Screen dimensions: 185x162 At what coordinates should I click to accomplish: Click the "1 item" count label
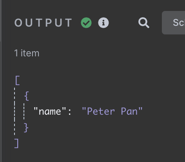(27, 53)
